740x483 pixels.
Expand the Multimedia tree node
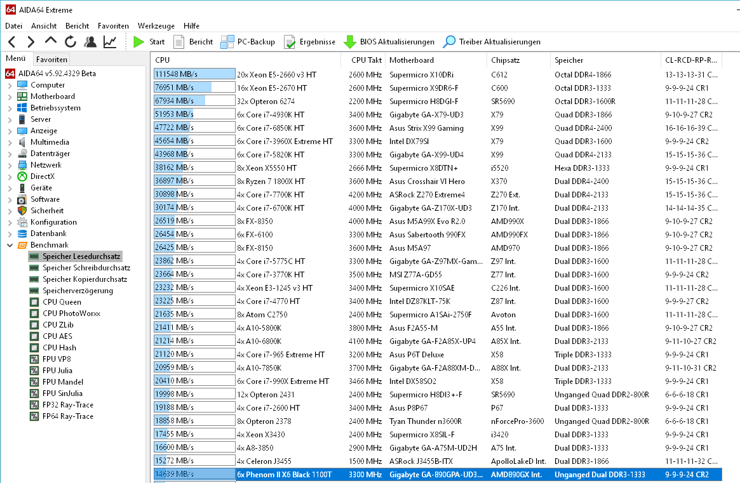pyautogui.click(x=10, y=142)
